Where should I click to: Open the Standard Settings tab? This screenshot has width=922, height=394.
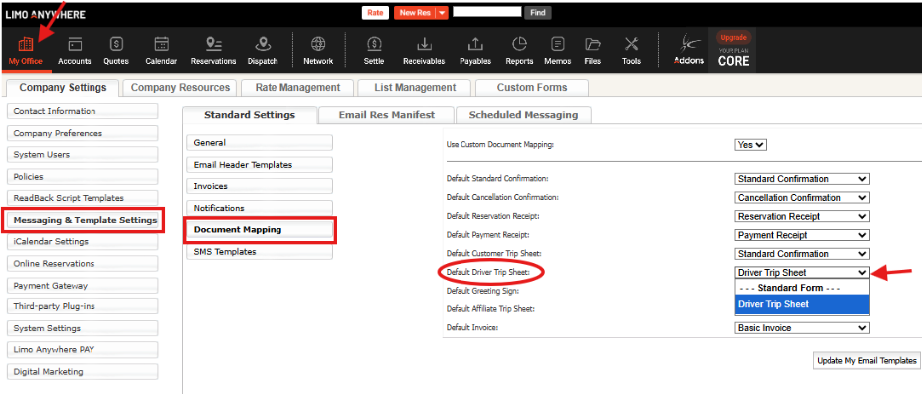[x=250, y=115]
